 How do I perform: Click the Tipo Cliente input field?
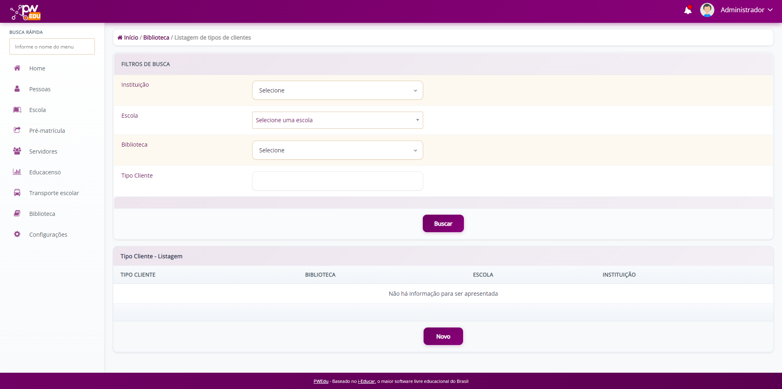tap(337, 181)
